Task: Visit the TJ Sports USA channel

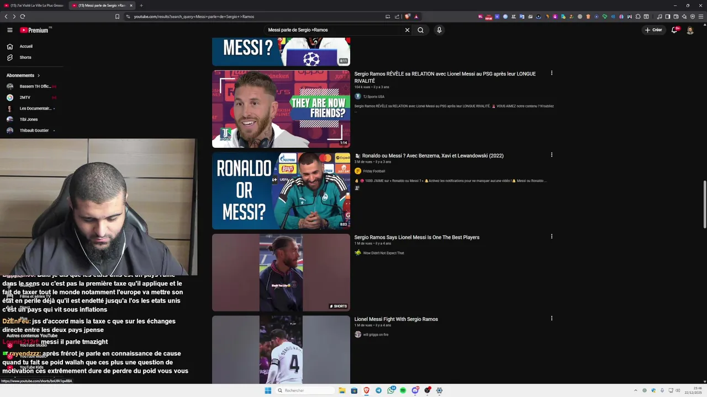Action: point(373,96)
